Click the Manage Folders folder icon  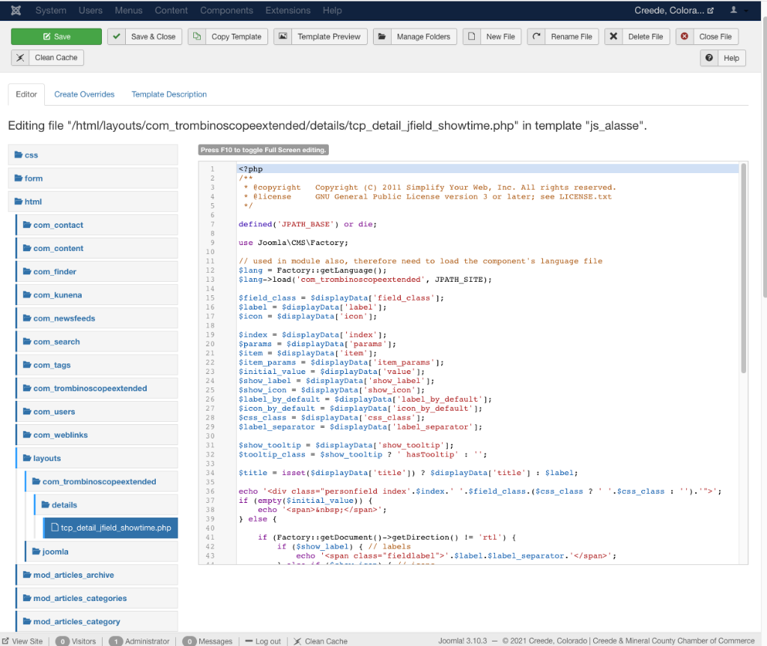pos(382,37)
